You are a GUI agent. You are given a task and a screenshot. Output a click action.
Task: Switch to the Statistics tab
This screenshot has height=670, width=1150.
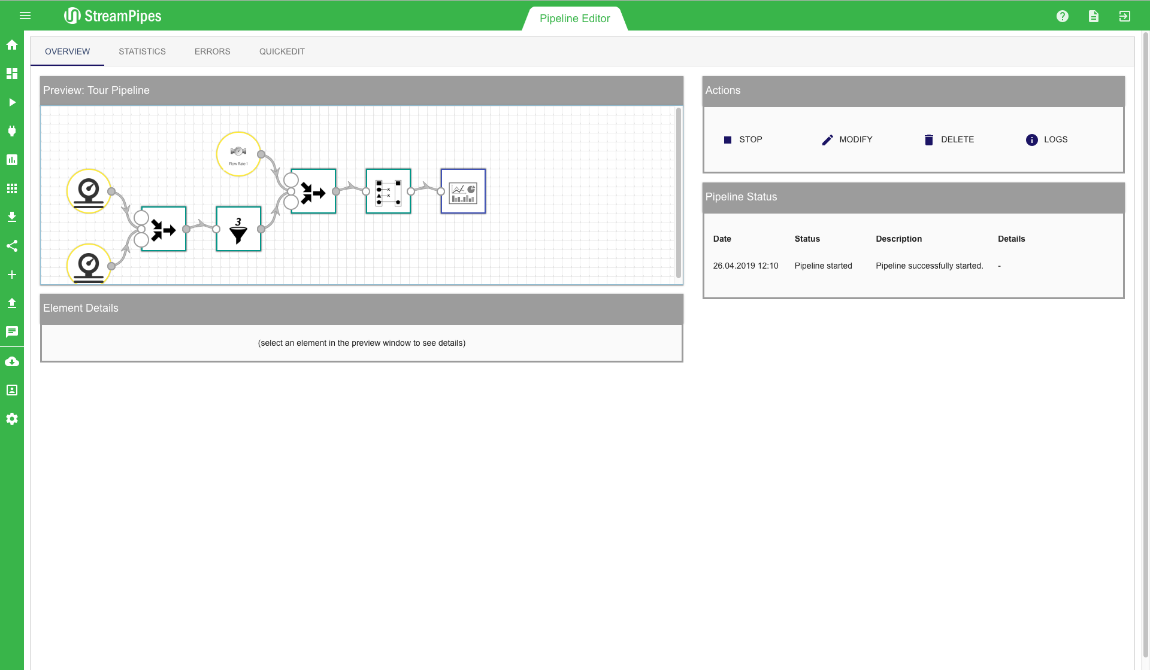pos(142,51)
